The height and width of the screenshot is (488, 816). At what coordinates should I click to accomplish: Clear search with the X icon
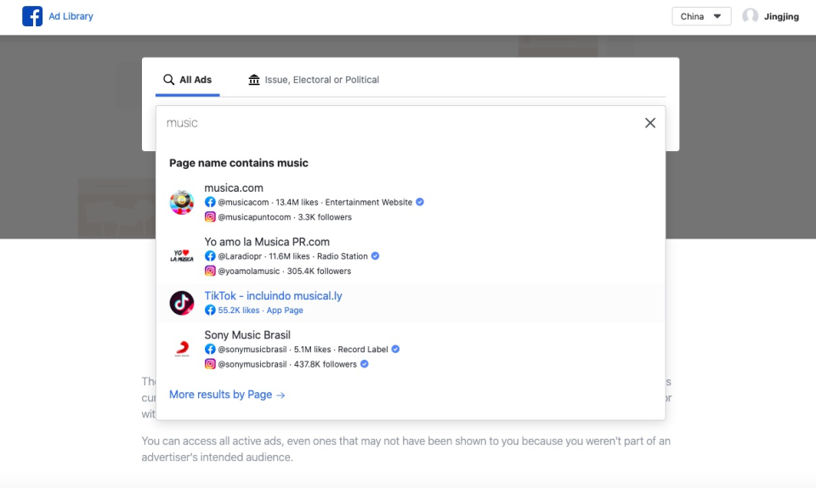pos(650,123)
